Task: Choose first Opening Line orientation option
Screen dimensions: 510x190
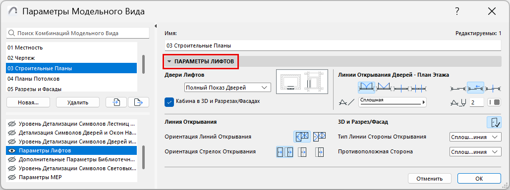Action: [302, 137]
